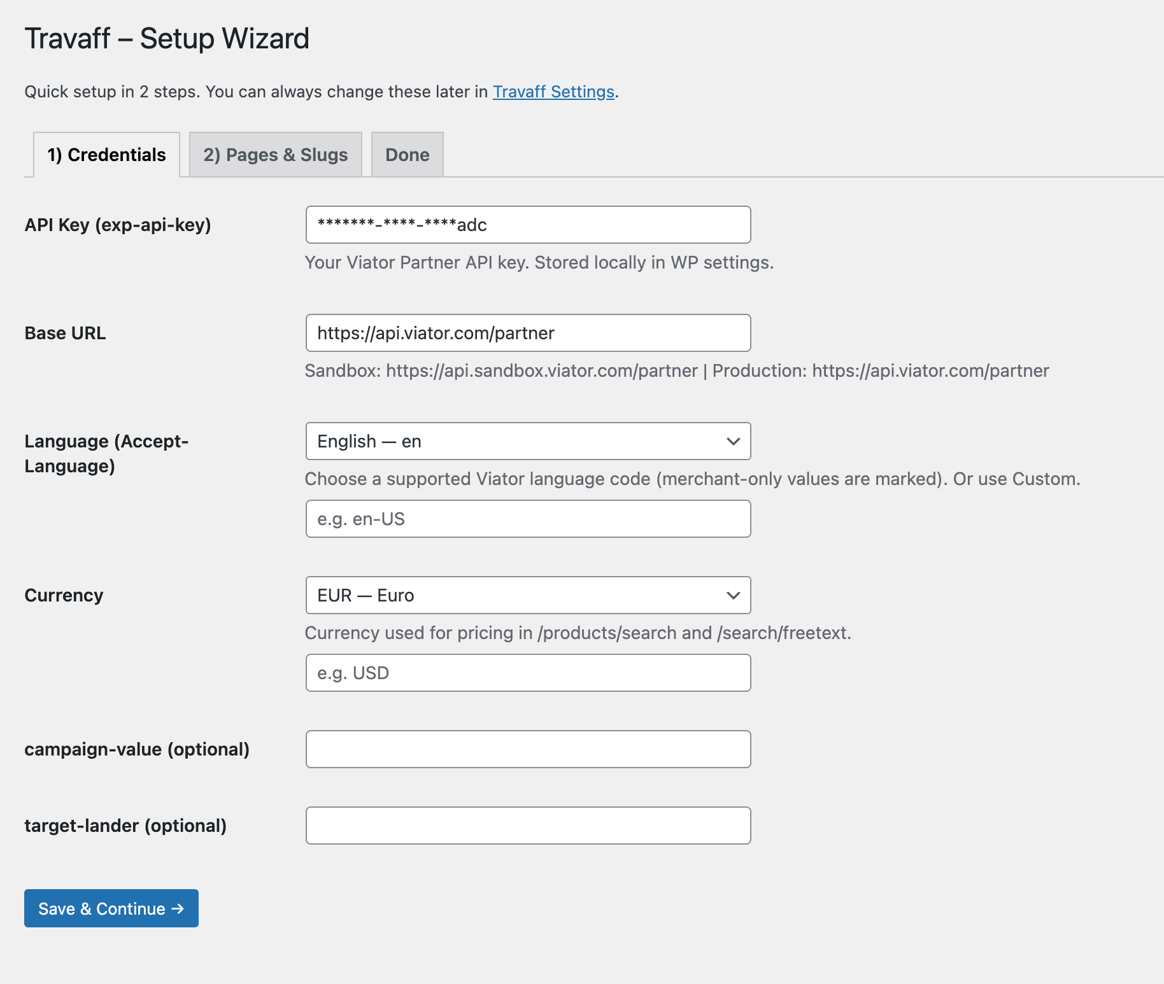This screenshot has height=984, width=1164.
Task: Select the Credentials tab
Action: pyautogui.click(x=106, y=154)
